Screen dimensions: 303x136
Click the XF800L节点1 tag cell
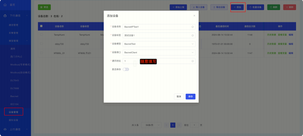coord(85,53)
